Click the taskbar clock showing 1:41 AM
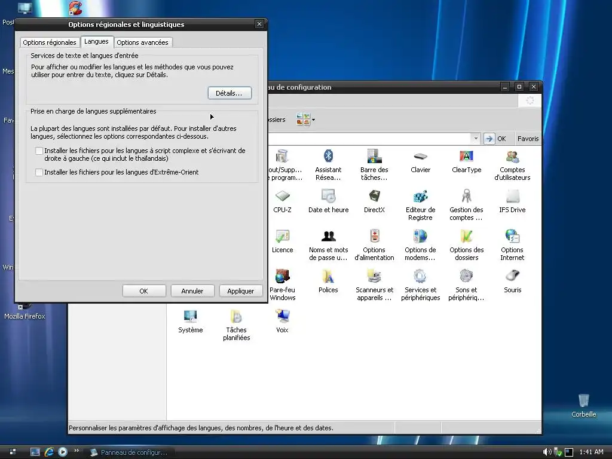 pyautogui.click(x=591, y=452)
